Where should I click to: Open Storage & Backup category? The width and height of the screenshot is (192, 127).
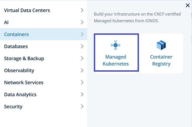[x=24, y=58]
